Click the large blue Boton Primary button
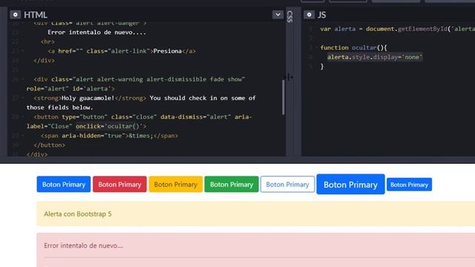Viewport: 475px width, 267px height. tap(350, 184)
